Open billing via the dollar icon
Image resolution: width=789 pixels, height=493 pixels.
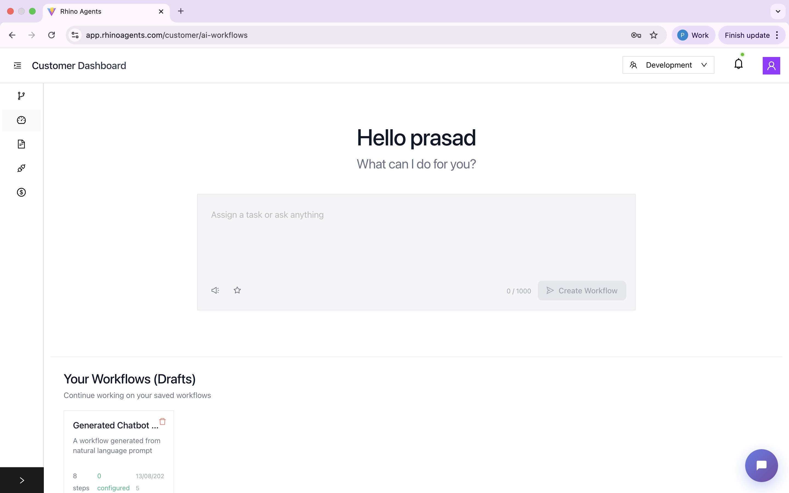pos(21,192)
